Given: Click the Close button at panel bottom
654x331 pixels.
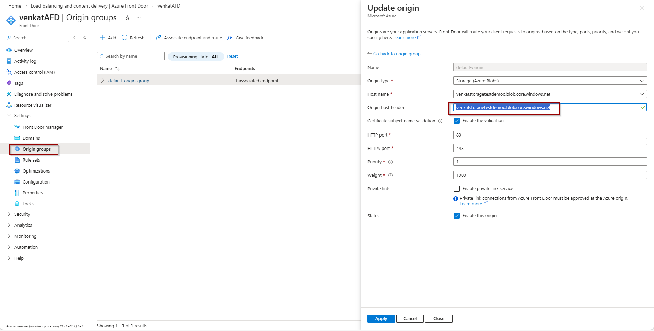Looking at the screenshot, I should 439,319.
